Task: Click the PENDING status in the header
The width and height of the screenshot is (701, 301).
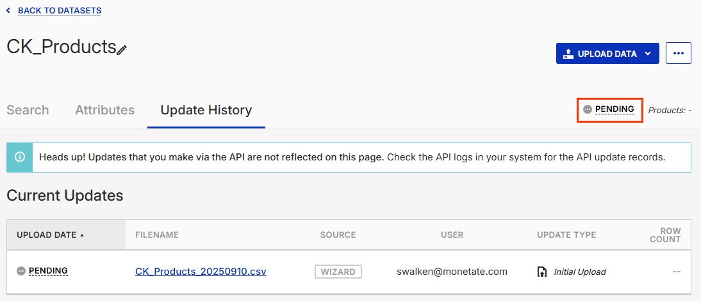Action: pyautogui.click(x=614, y=109)
